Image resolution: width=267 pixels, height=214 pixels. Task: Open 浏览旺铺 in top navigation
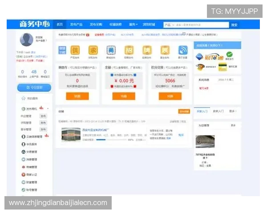(149, 25)
